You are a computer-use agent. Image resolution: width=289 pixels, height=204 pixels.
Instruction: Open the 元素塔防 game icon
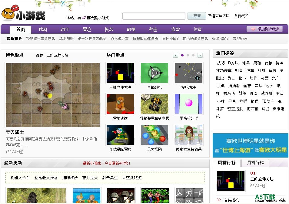pyautogui.click(x=154, y=135)
